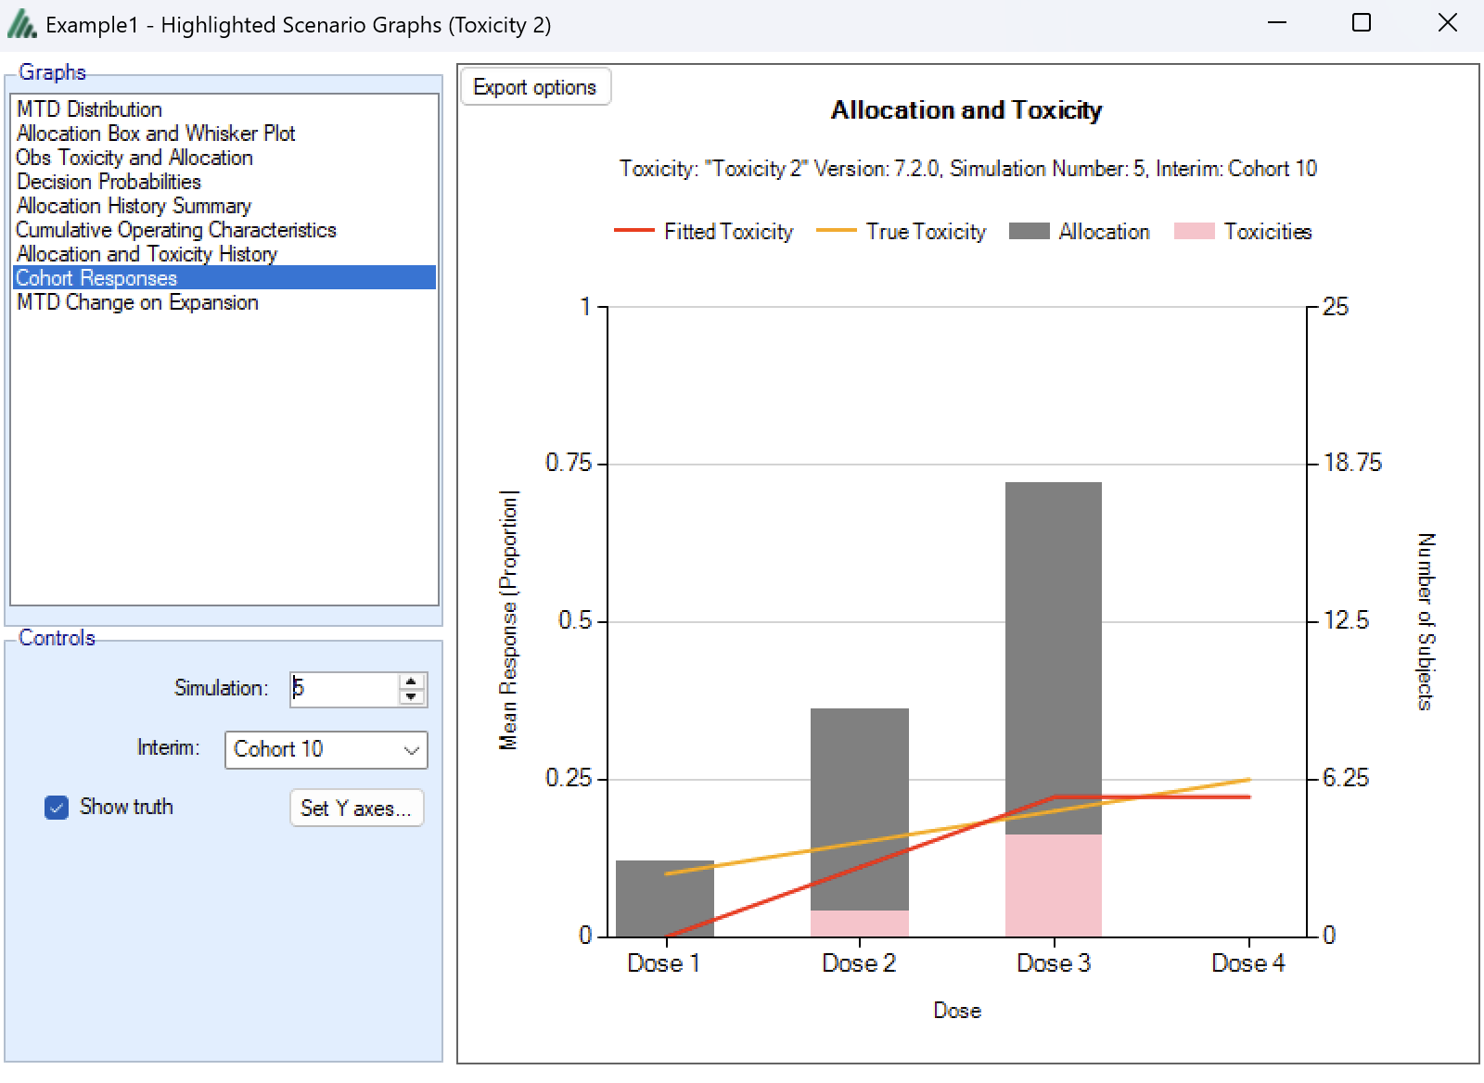Screen dimensions: 1484x1083
Task: Select Allocation Box and Whisker Plot
Action: tap(156, 134)
